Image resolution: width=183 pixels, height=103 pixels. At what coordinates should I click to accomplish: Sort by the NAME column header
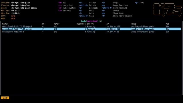(x=5, y=24)
